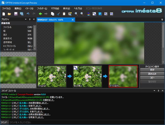Click the new file icon in toolbar
165x125 pixels.
(x=4, y=14)
